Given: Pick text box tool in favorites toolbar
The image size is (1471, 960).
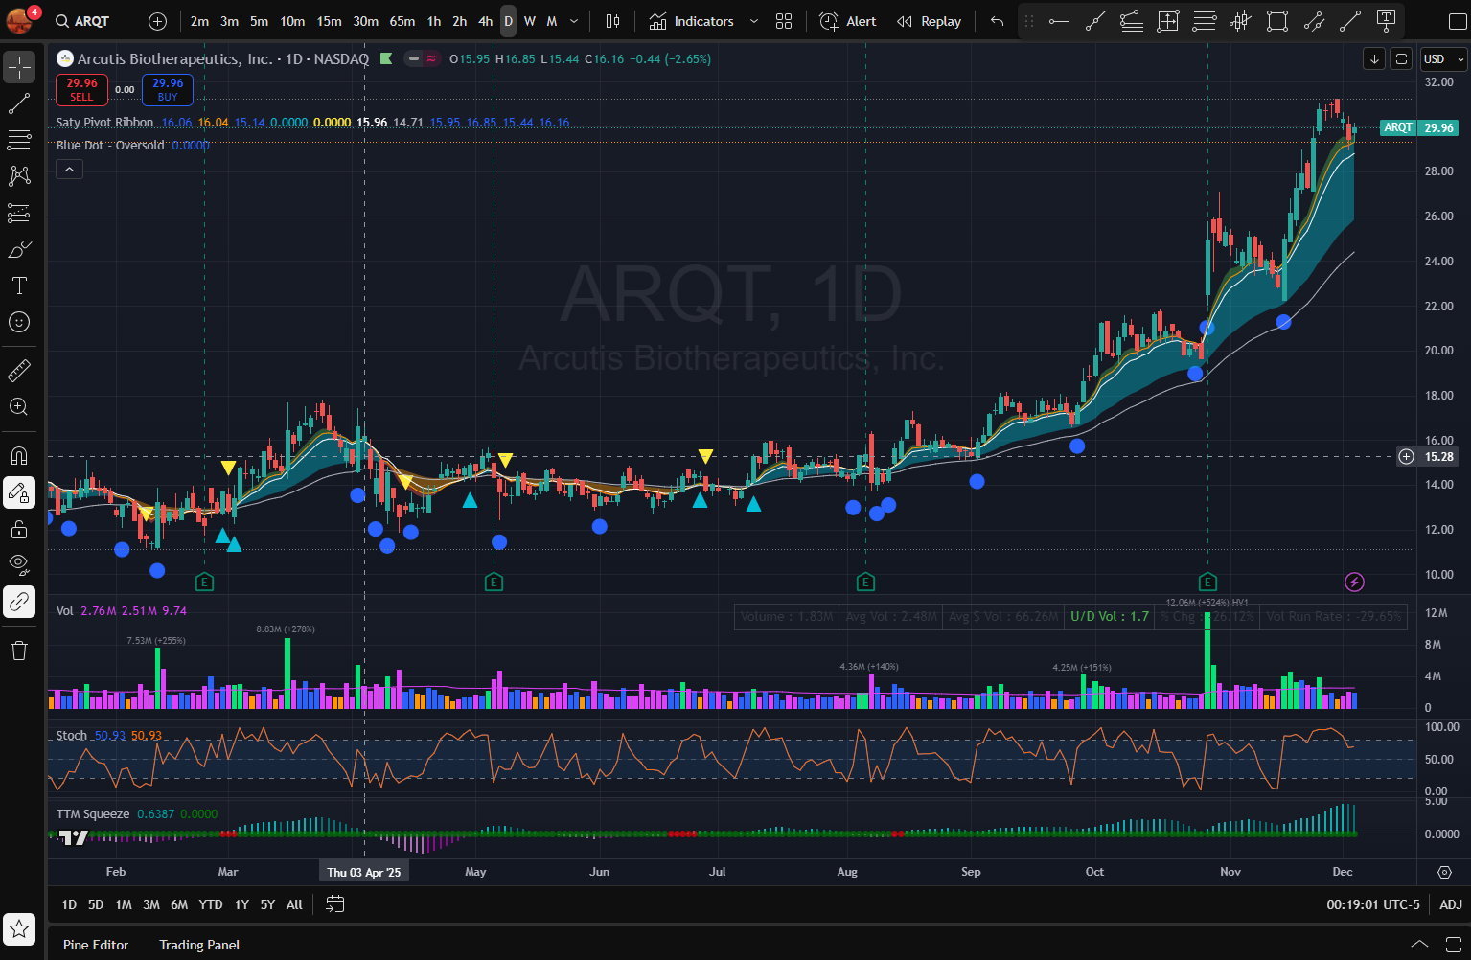Looking at the screenshot, I should 1386,21.
